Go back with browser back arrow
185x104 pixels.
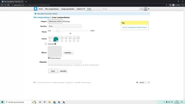(2, 5)
